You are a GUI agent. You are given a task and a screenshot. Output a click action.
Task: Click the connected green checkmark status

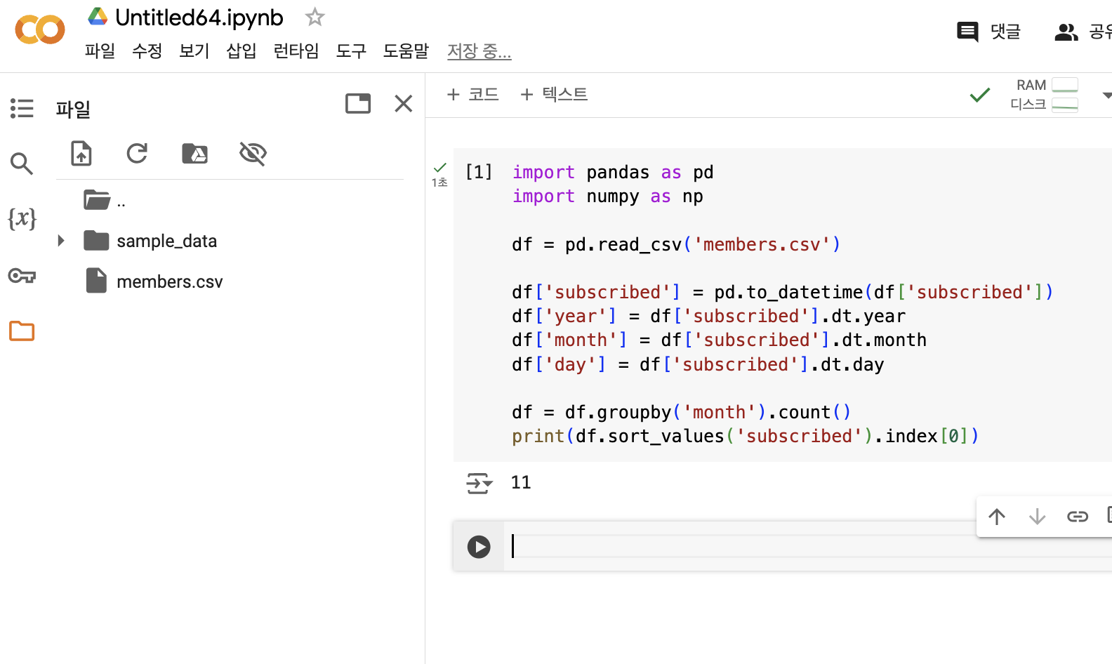980,95
